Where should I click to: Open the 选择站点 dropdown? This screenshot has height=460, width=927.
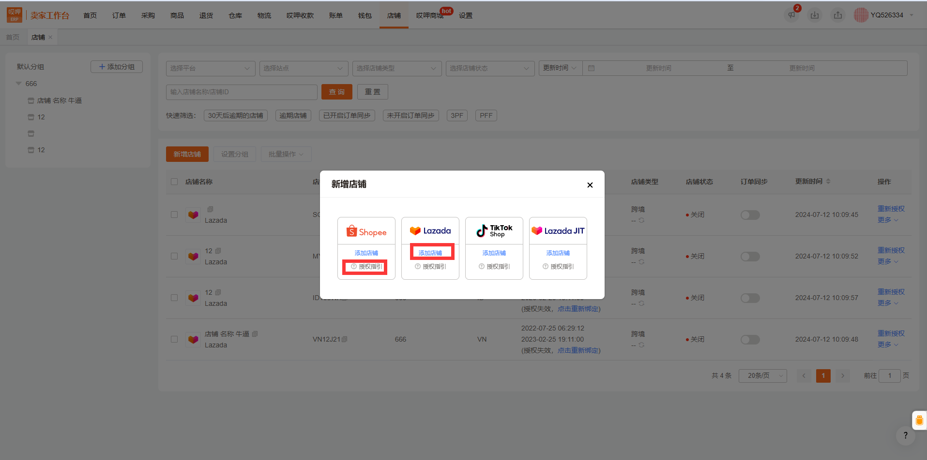[304, 68]
